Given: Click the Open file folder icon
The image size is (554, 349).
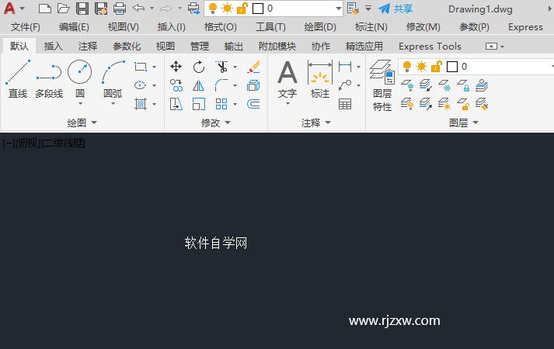Looking at the screenshot, I should (x=63, y=8).
